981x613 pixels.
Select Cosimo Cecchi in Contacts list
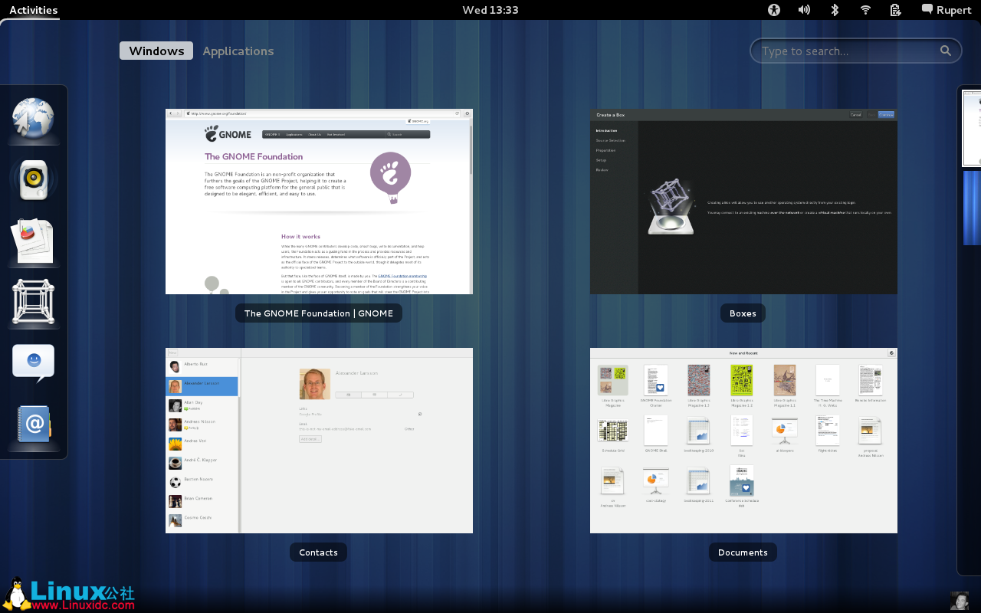(x=202, y=520)
